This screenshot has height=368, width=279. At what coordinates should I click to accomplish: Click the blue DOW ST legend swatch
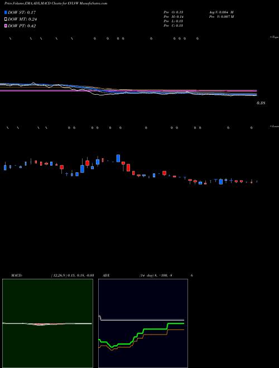pos(6,12)
